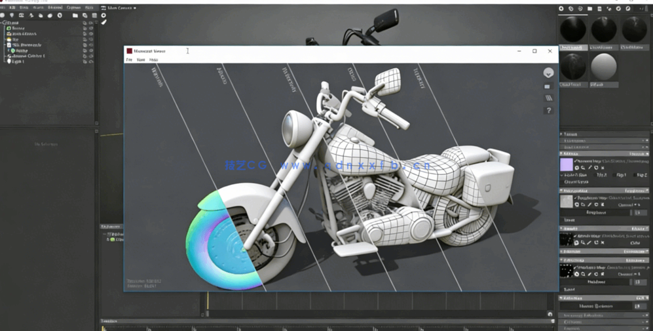This screenshot has height=331, width=653.
Task: Open the Main Camera viewport dropdown
Action: 122,7
